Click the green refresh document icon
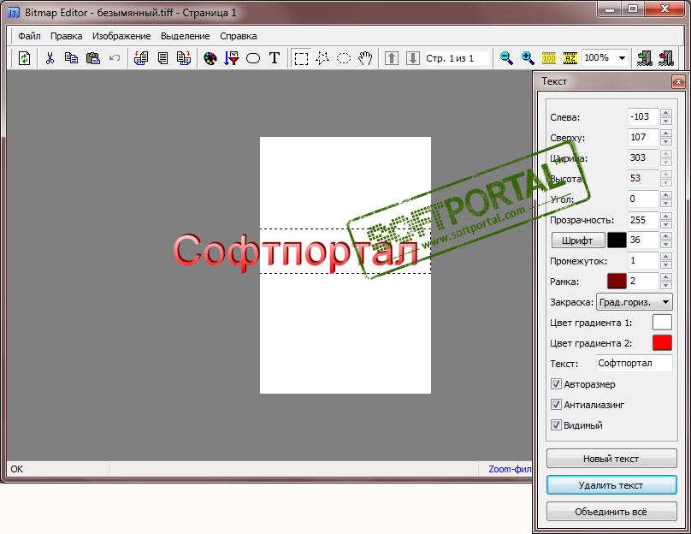691x534 pixels. 24,58
